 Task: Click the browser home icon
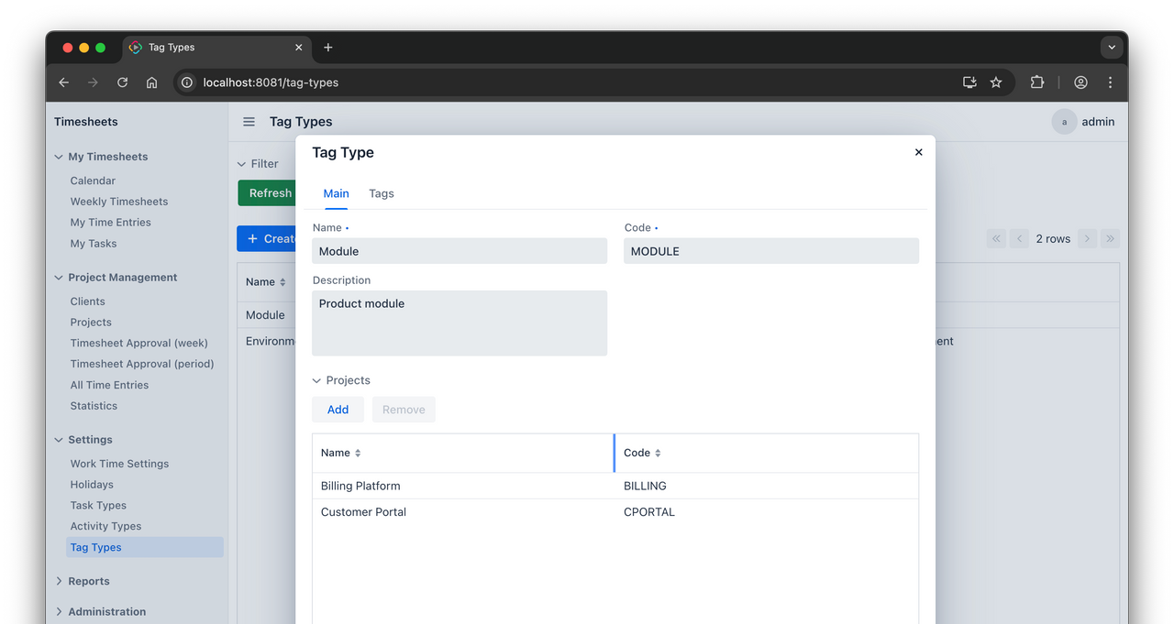click(151, 82)
